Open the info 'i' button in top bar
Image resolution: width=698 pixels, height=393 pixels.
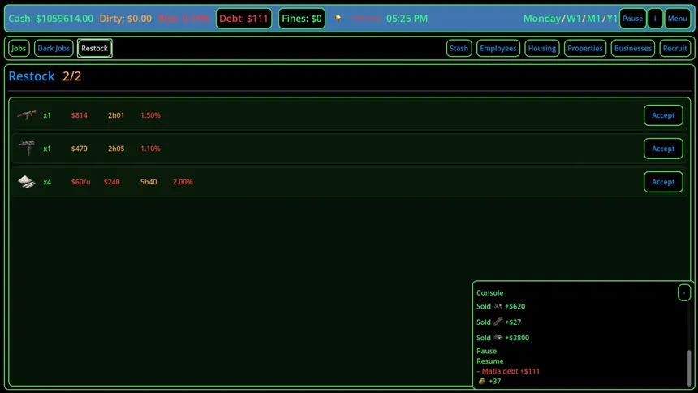(655, 19)
